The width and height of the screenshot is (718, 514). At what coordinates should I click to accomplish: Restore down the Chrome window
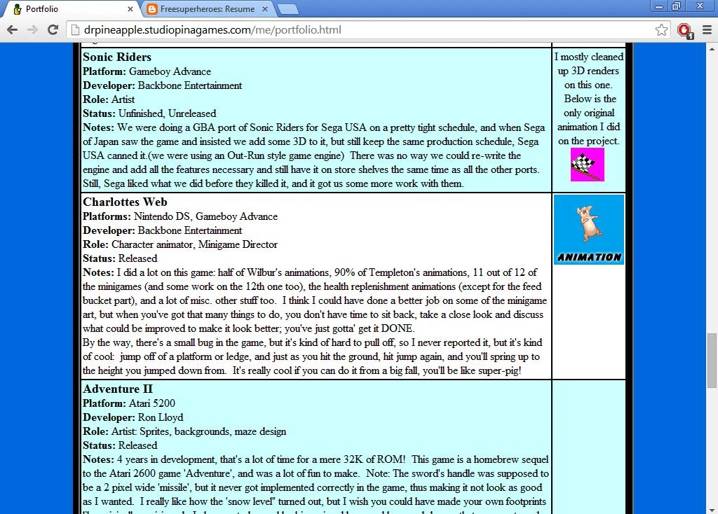coord(676,6)
